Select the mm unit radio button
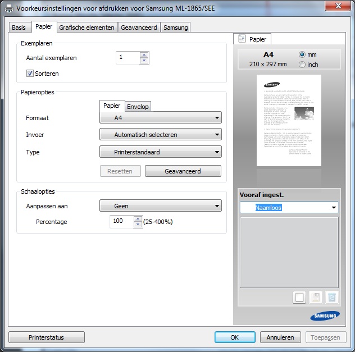This screenshot has width=355, height=352. tap(302, 54)
